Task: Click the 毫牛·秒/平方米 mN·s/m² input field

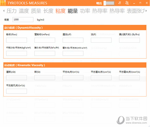Action: click(73, 53)
